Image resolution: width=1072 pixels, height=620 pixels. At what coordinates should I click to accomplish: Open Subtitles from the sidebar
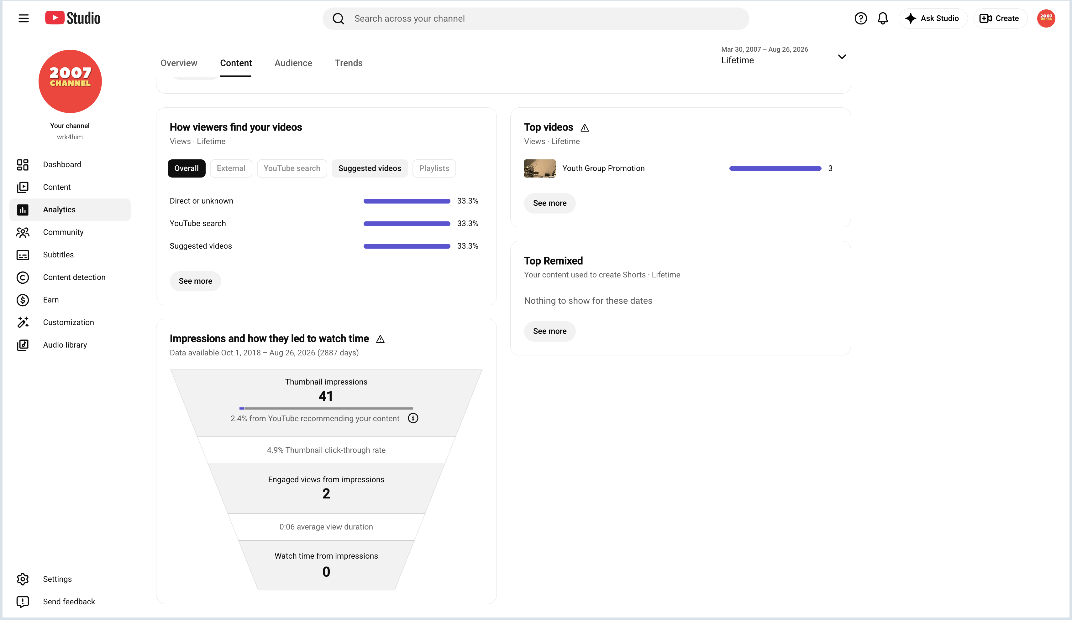pyautogui.click(x=70, y=255)
